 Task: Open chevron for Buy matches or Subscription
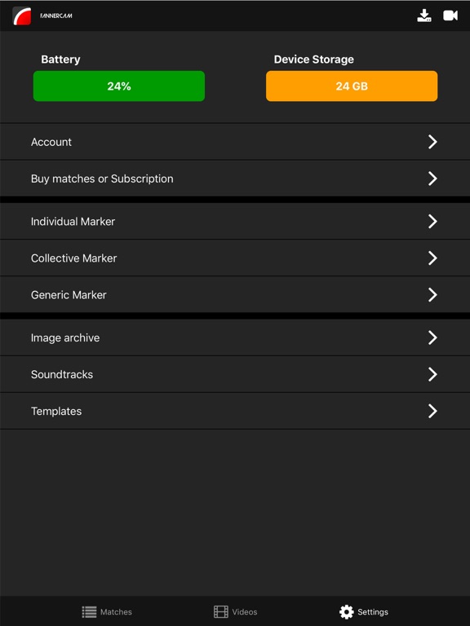coord(432,179)
